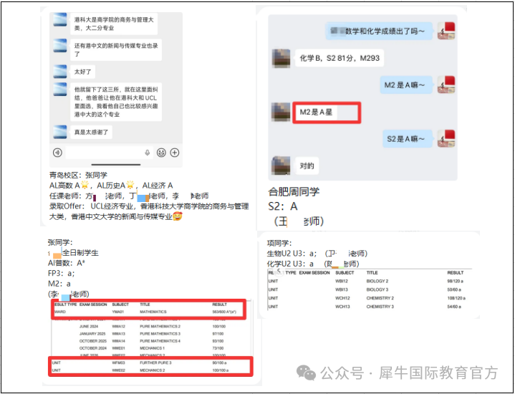
Task: Select the '他就留下了这三所' chat bubble
Action: pos(116,102)
